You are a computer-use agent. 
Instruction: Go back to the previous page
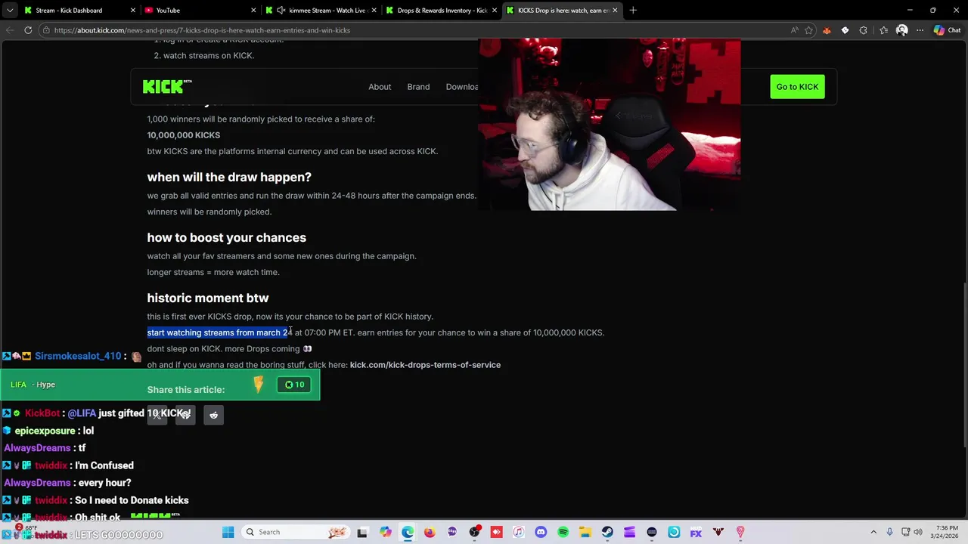click(x=10, y=30)
